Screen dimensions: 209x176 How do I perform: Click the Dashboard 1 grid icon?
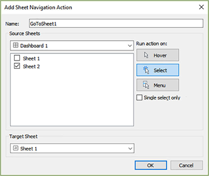(x=16, y=45)
